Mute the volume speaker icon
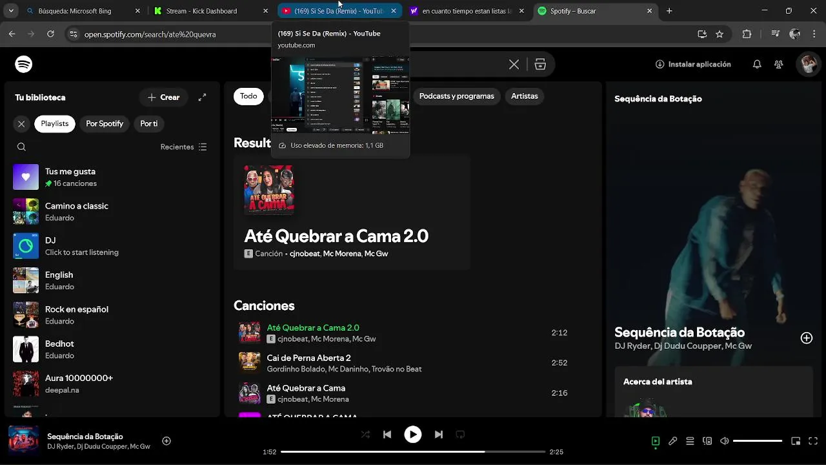826x465 pixels. (725, 441)
